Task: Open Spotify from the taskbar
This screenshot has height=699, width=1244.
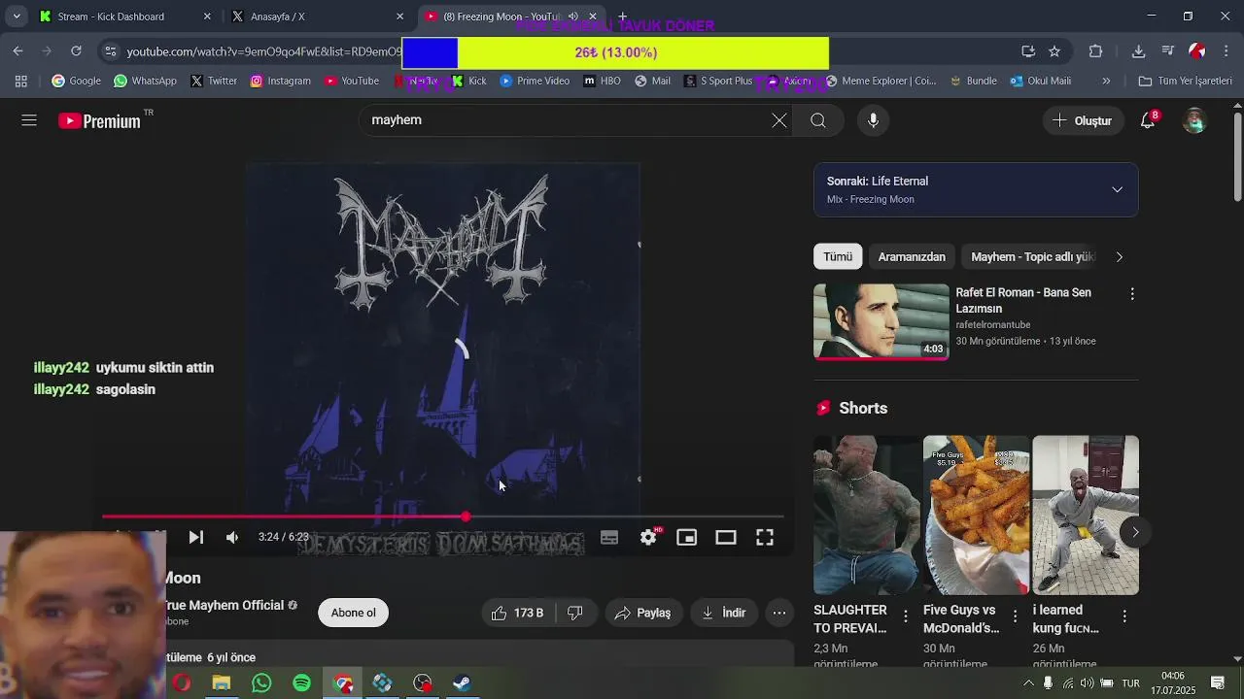Action: [301, 683]
